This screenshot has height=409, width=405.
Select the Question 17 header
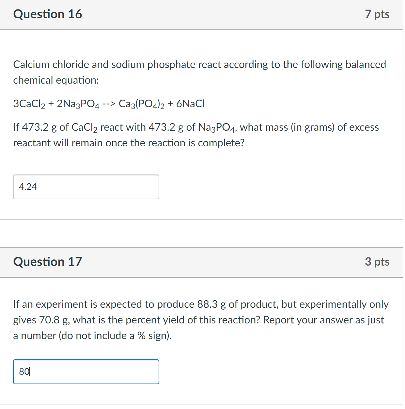pos(48,261)
